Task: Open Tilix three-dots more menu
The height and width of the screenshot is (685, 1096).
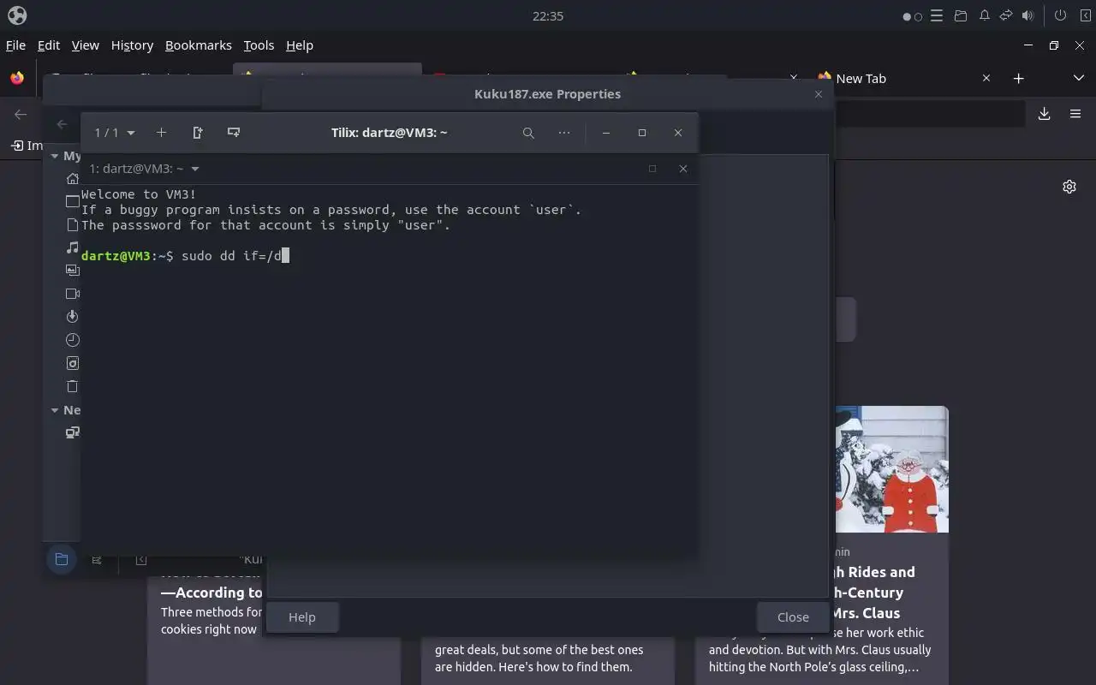Action: pyautogui.click(x=563, y=133)
